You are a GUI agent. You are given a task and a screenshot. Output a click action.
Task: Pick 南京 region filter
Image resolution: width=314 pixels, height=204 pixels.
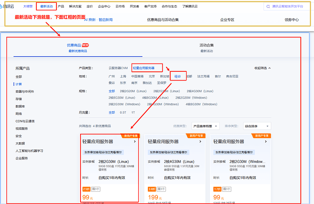click(135, 83)
